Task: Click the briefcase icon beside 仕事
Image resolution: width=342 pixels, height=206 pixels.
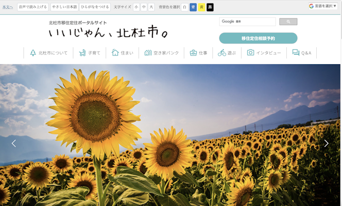Action: [193, 53]
